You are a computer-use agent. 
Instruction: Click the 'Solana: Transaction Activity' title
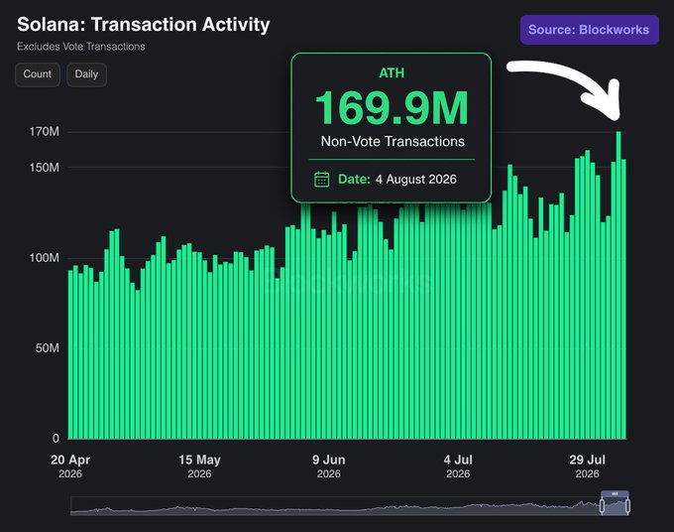pos(144,25)
